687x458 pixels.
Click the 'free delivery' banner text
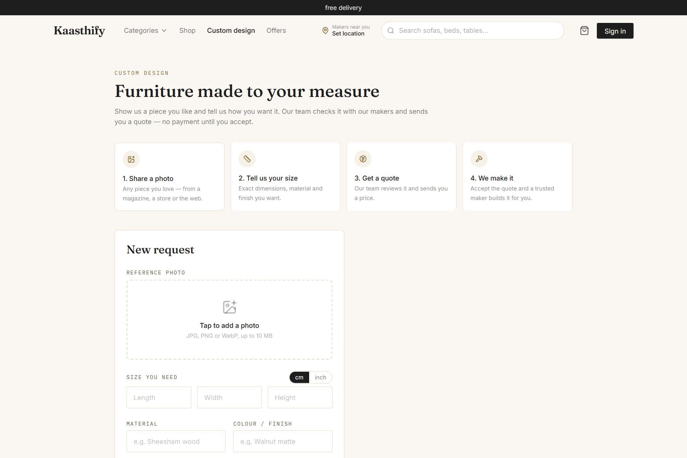click(x=343, y=8)
